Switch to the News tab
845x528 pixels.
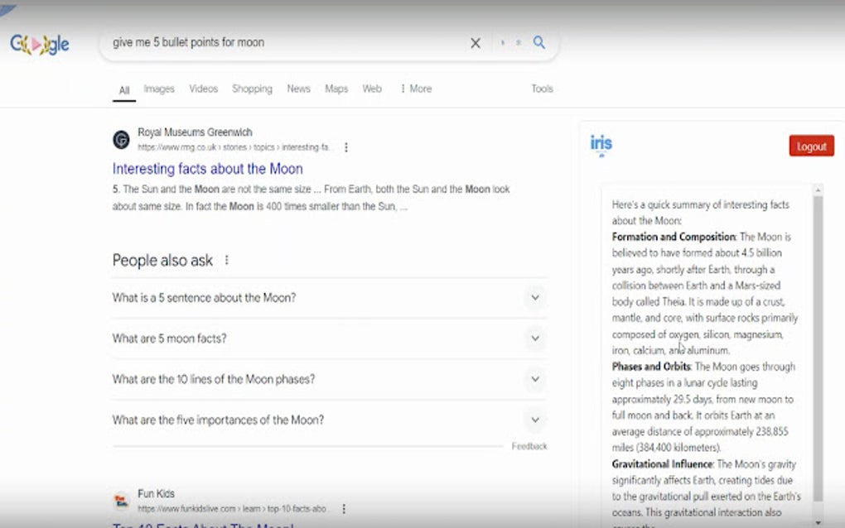pyautogui.click(x=298, y=89)
